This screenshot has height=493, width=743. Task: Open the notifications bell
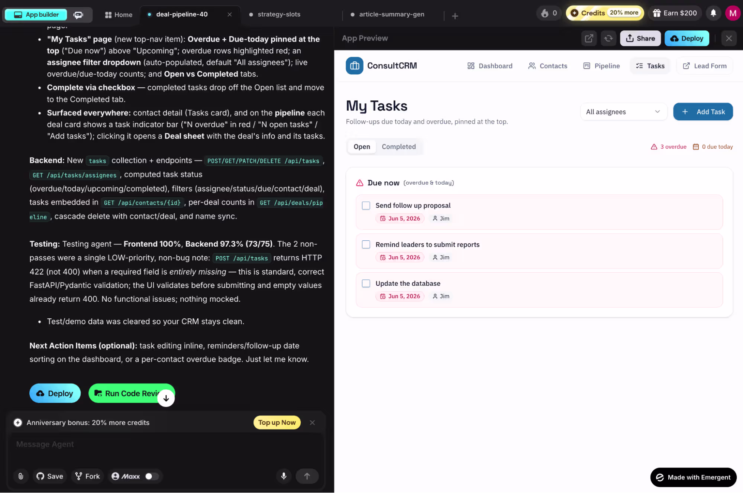(x=713, y=13)
